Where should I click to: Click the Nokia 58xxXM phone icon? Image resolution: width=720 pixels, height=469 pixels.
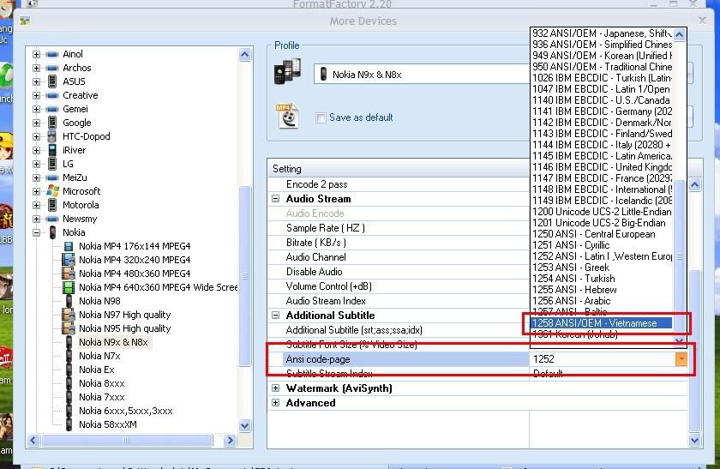(x=69, y=424)
